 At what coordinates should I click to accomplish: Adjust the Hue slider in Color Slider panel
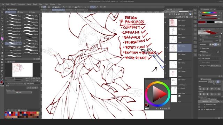[x=209, y=12]
